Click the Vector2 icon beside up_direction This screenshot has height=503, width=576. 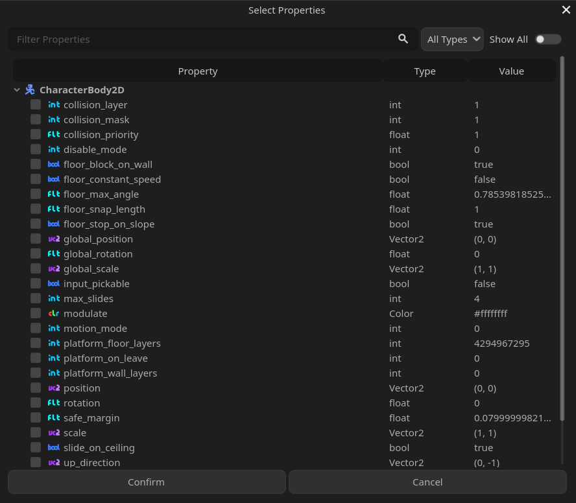coord(54,463)
